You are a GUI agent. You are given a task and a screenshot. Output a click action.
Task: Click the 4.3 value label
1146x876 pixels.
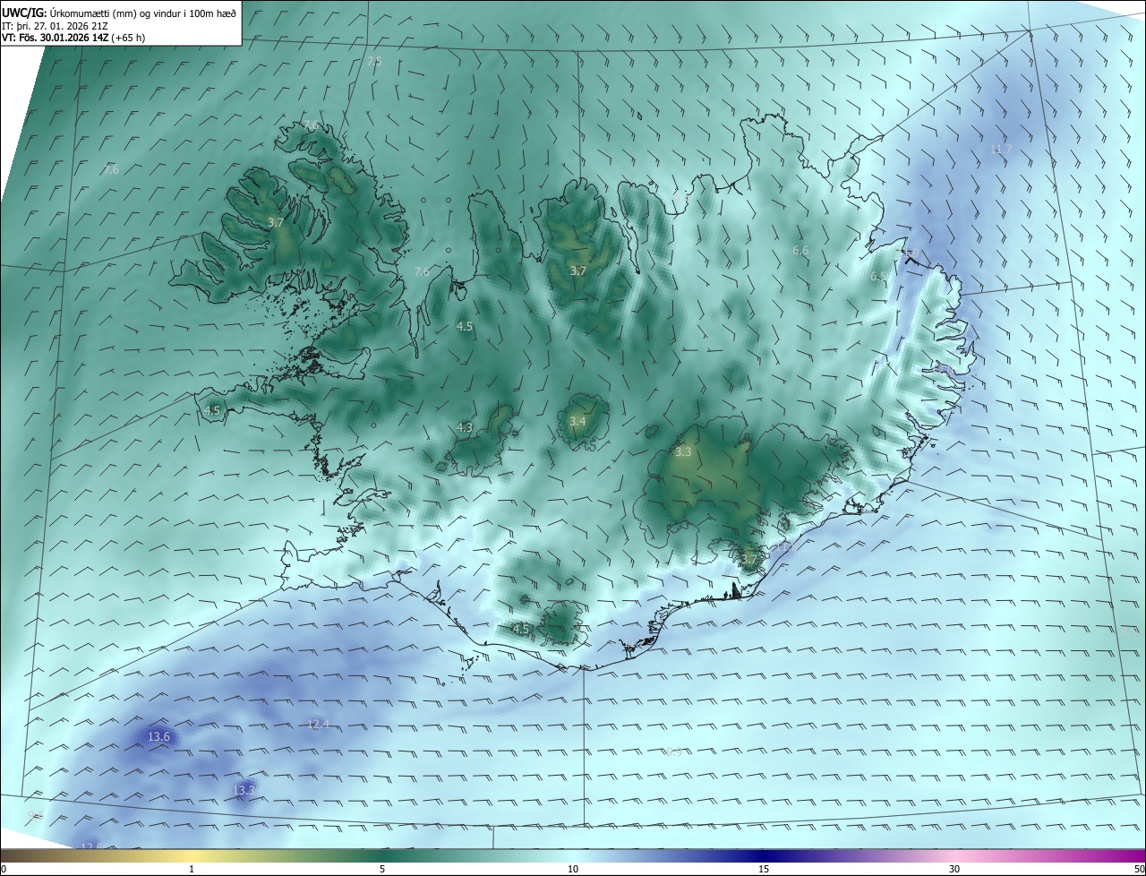click(x=465, y=428)
